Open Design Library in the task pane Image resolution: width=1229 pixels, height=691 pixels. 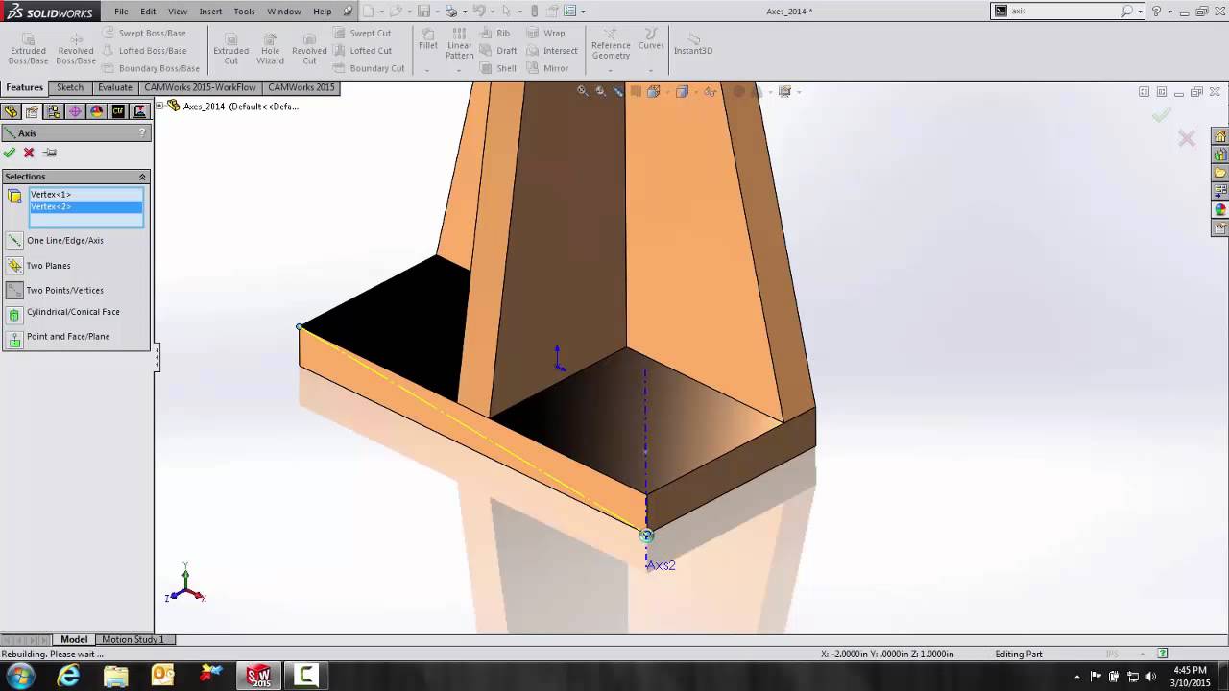[1220, 155]
